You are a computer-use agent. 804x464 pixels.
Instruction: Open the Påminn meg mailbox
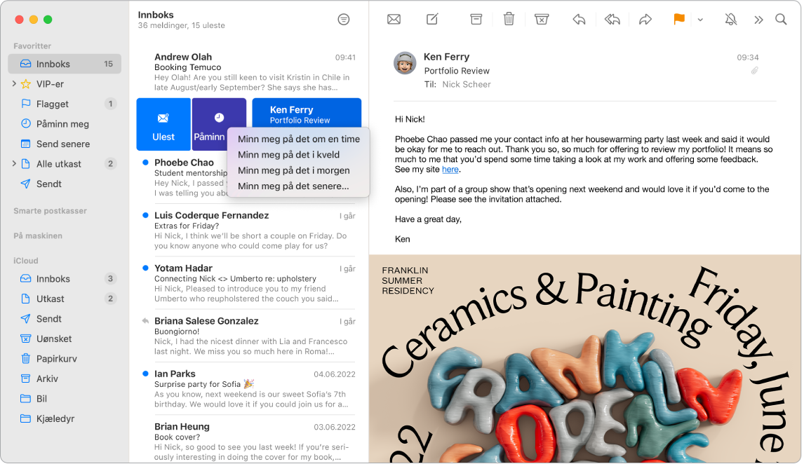(65, 124)
